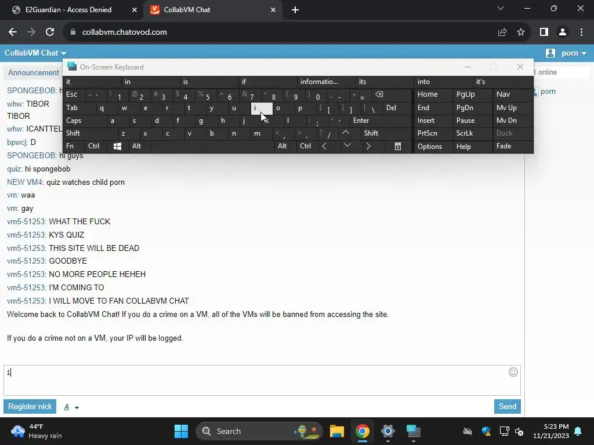This screenshot has height=445, width=594.
Task: Click the Esc key on keyboard
Action: 74,94
